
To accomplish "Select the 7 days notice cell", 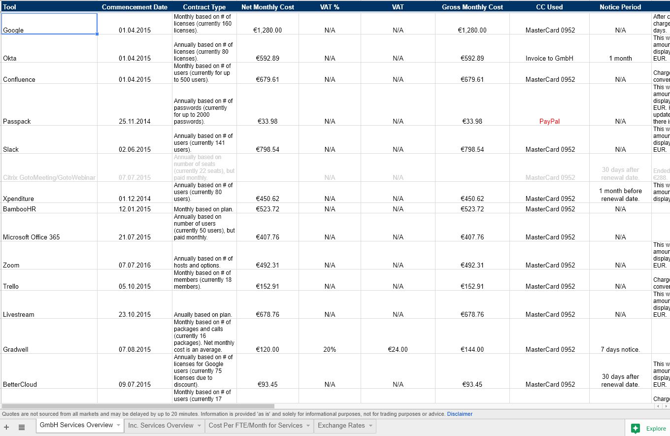I will [620, 336].
